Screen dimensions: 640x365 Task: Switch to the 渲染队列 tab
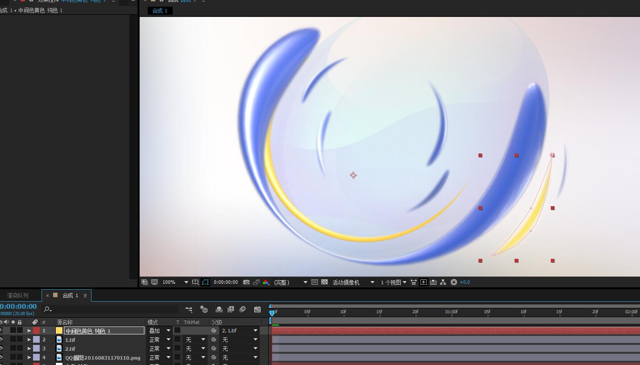click(18, 295)
